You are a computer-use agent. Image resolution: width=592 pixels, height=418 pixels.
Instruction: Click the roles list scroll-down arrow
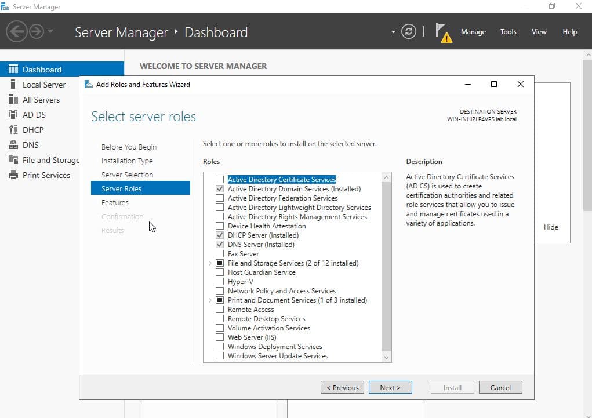coord(387,358)
